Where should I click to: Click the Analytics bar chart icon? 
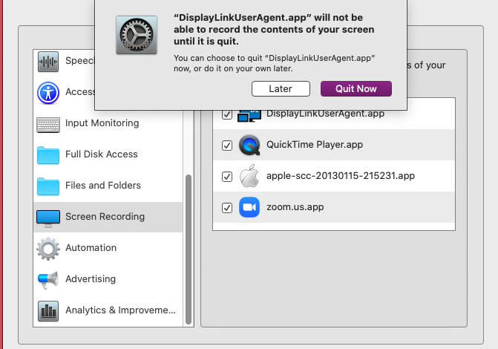(x=48, y=311)
